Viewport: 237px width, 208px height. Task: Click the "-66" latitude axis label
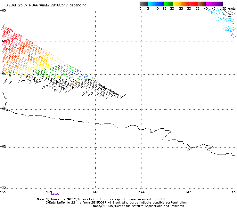click(x=3, y=108)
